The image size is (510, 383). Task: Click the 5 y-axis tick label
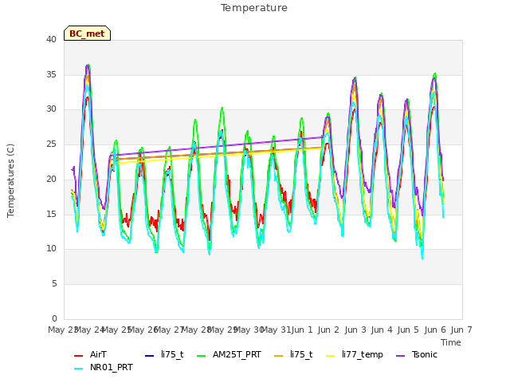[54, 284]
